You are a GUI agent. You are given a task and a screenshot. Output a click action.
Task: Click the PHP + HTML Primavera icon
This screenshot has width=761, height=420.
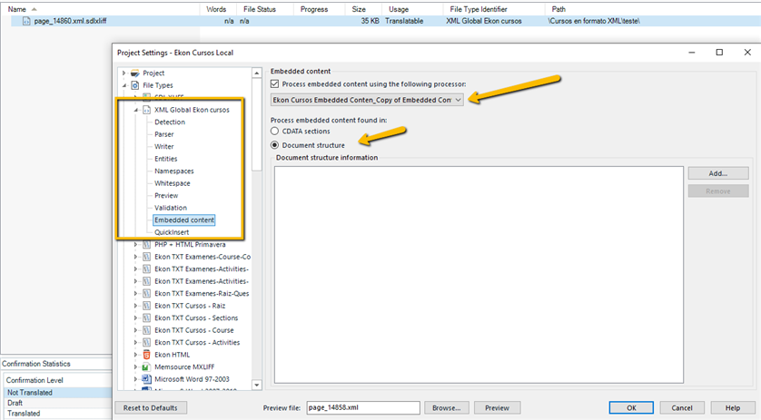146,244
